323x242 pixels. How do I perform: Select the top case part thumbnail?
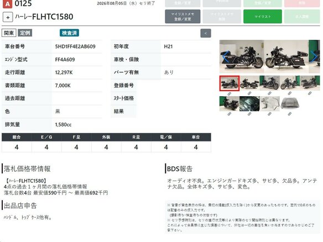click(x=290, y=104)
